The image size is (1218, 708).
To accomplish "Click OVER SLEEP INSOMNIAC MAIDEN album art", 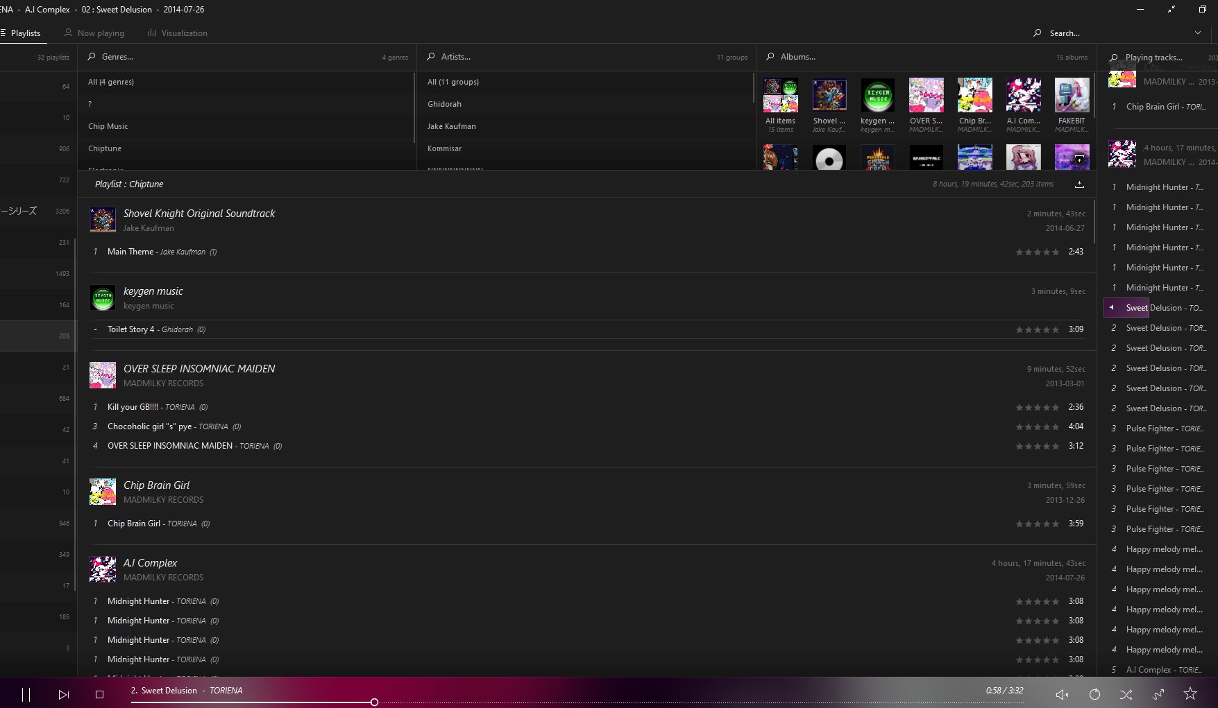I will click(103, 375).
